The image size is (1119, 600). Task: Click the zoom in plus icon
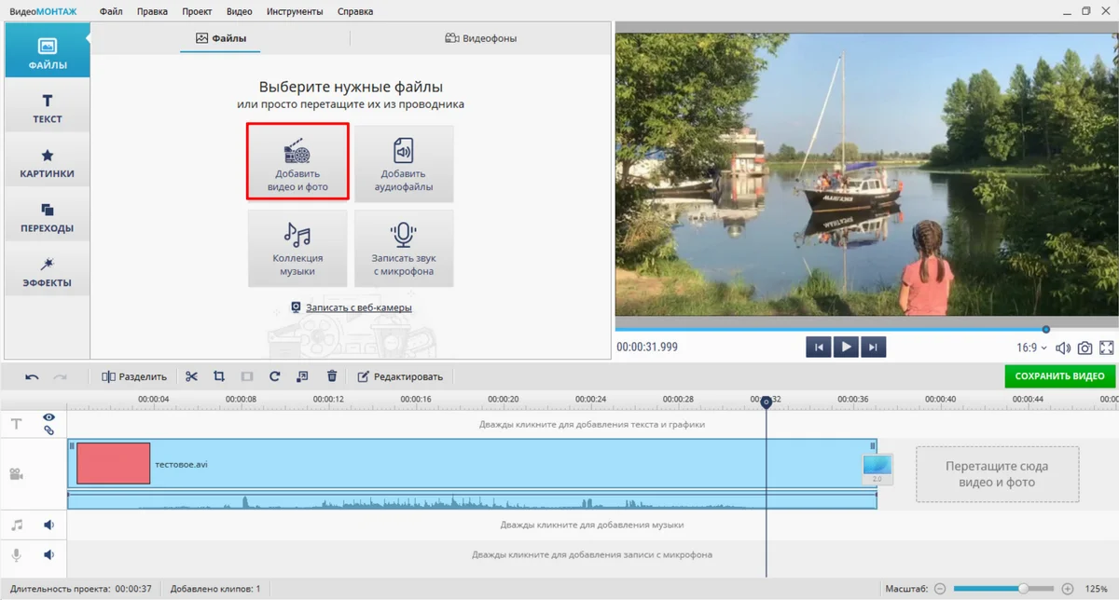click(1068, 589)
